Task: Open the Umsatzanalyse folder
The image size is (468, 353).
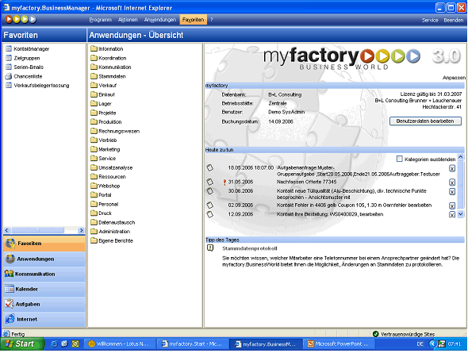Action: 111,167
